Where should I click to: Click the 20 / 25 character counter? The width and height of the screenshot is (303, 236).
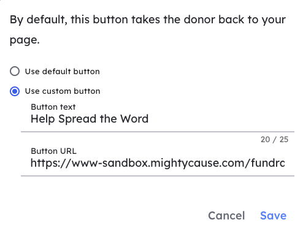(x=274, y=140)
